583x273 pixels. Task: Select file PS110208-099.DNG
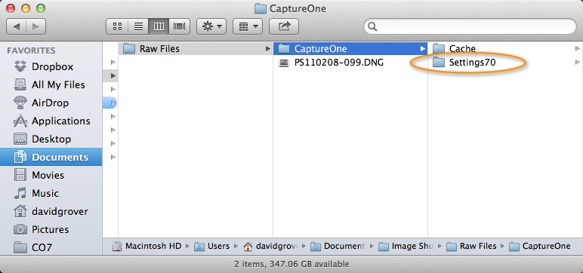point(350,63)
